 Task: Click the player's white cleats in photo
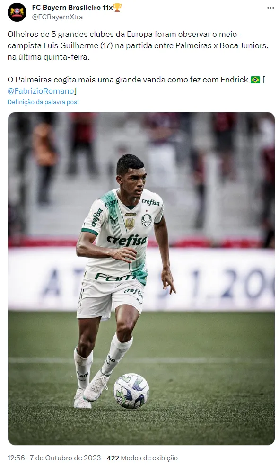coord(91,392)
